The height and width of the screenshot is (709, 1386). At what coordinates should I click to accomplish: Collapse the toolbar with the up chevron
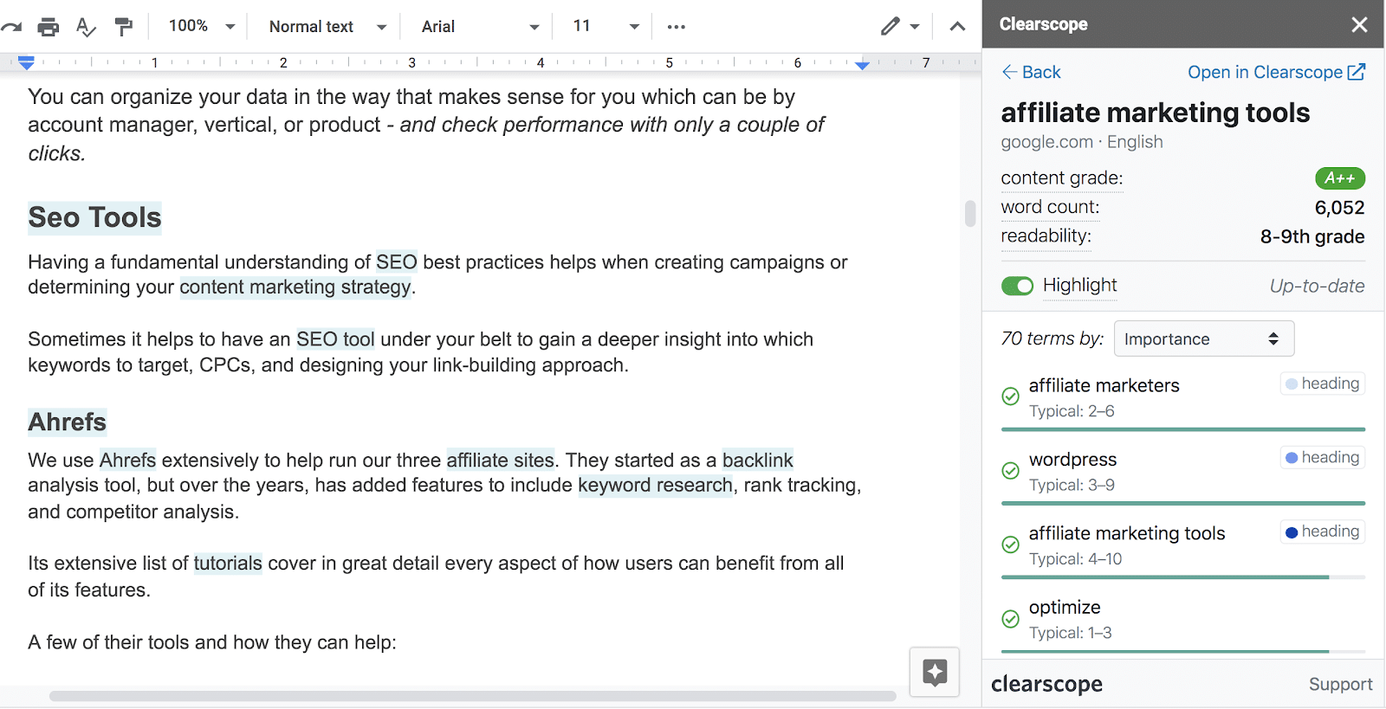[x=957, y=27]
